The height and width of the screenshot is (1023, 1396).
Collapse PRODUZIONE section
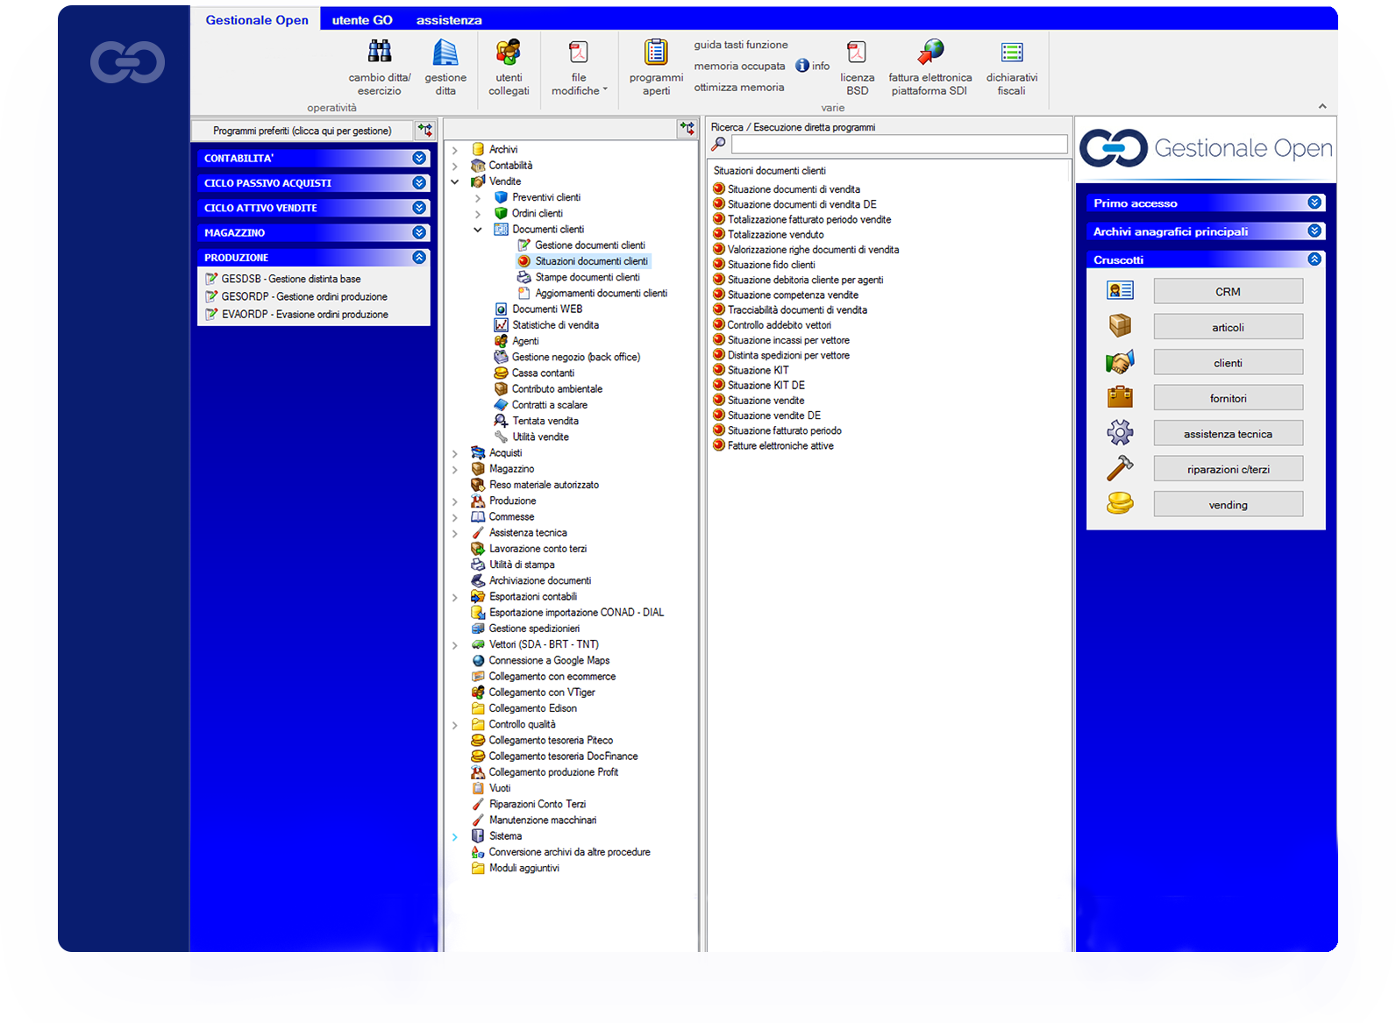click(x=419, y=257)
